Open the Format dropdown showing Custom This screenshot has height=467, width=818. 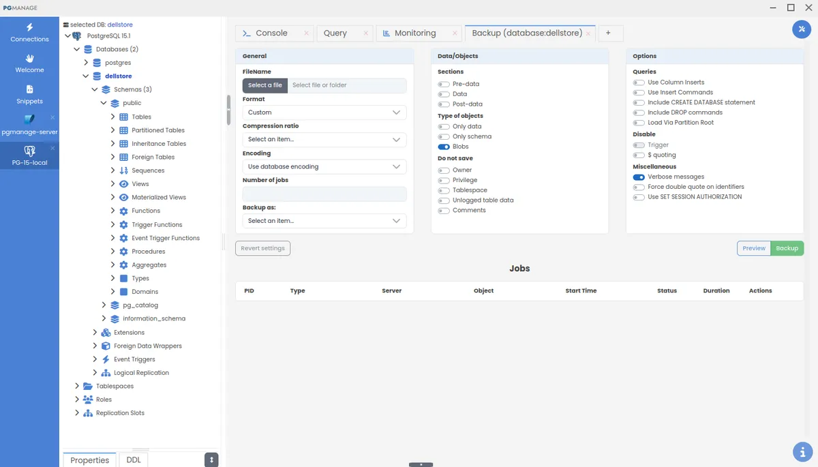coord(324,112)
